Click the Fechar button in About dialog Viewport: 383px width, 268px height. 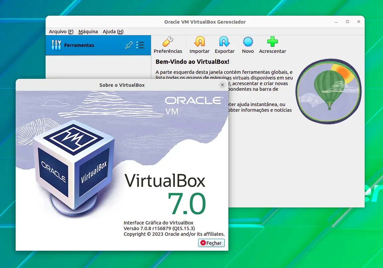pos(211,243)
